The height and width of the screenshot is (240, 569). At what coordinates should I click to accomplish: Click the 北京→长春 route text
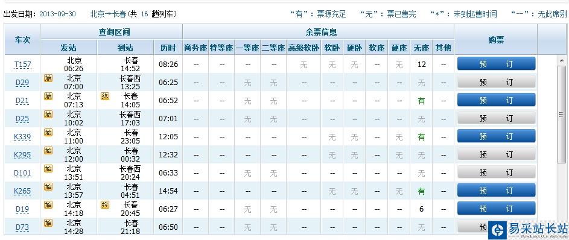pos(108,14)
